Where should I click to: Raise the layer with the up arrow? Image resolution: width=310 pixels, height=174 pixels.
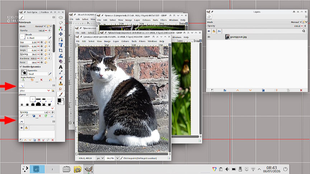(237, 90)
